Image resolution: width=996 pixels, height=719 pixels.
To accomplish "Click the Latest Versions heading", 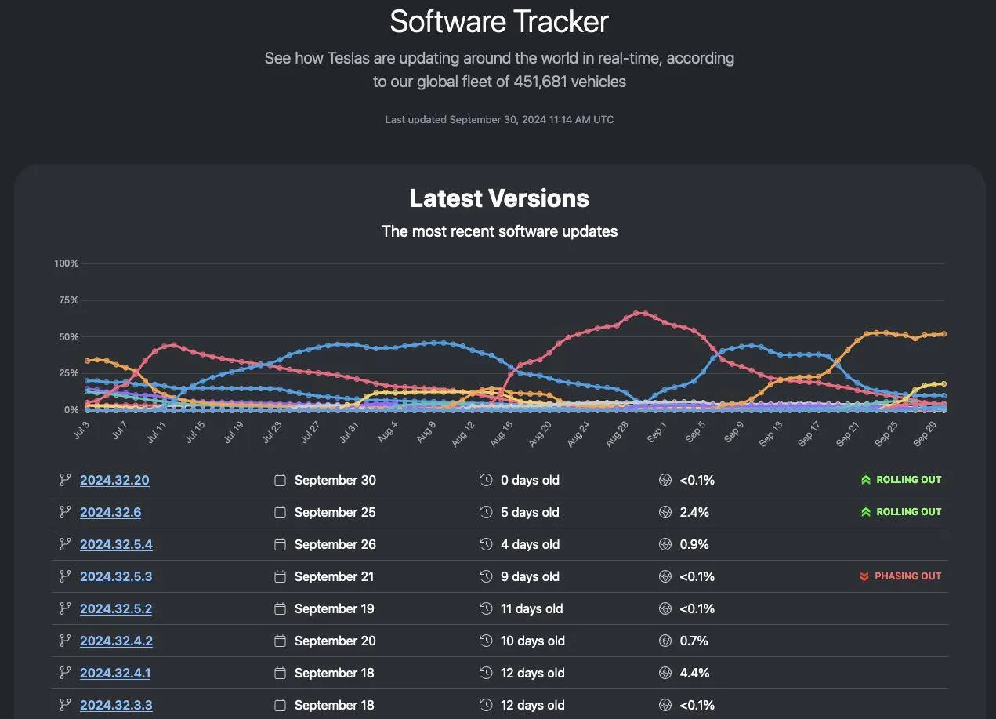I will pyautogui.click(x=499, y=198).
